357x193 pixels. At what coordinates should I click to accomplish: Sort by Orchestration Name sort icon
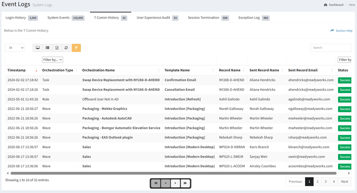(x=159, y=71)
